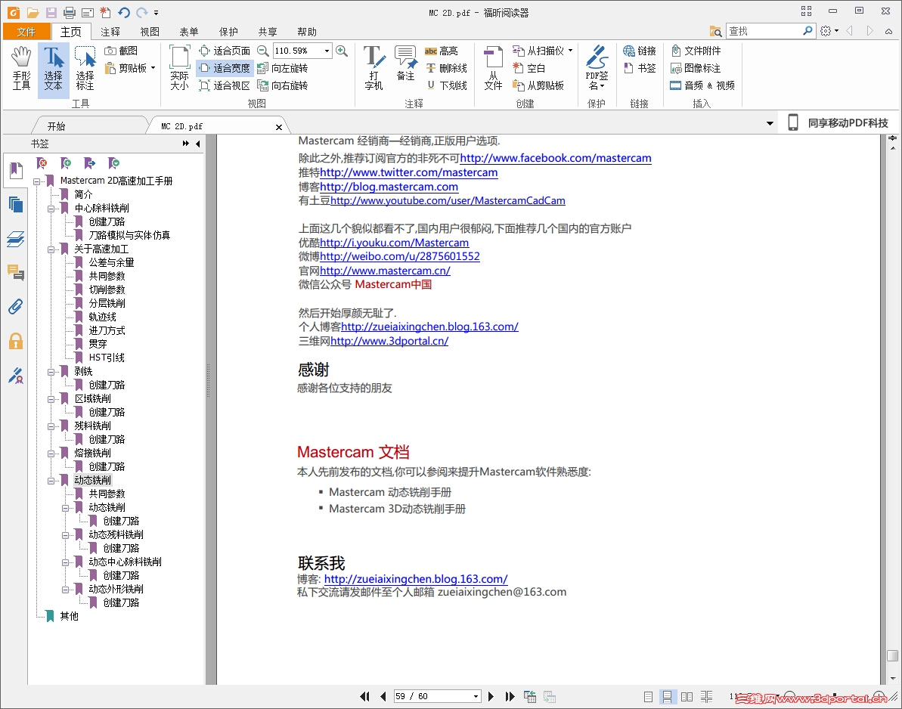
Task: Add a Bookmark (书签) from ribbon
Action: click(640, 68)
